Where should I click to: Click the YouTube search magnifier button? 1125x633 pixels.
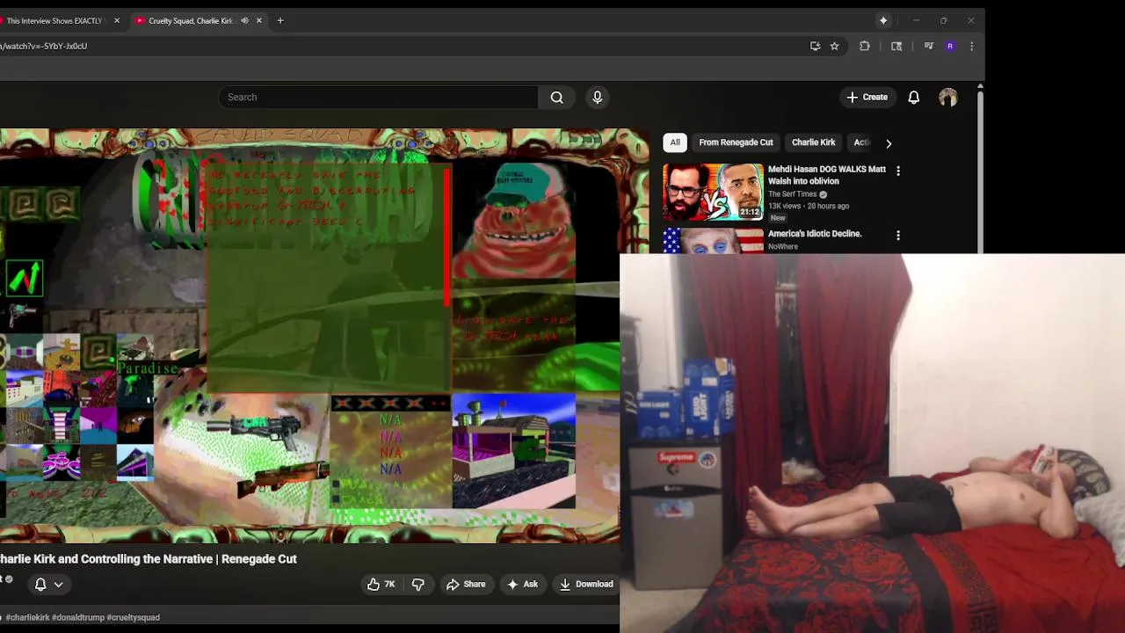556,97
